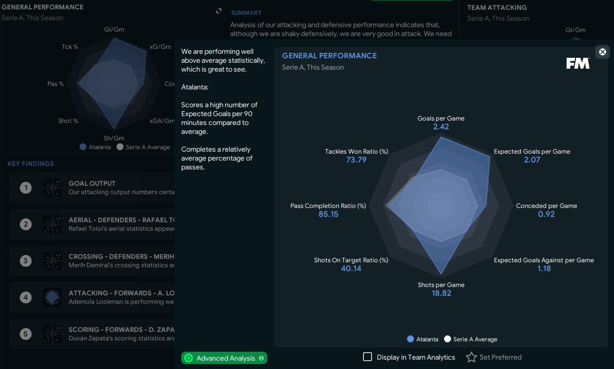Click the FM logo in the chart
614x369 pixels.
tap(578, 63)
